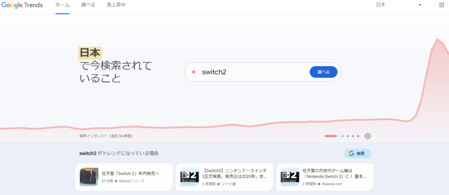Click the red dot beside switch2
The width and height of the screenshot is (449, 195).
click(193, 72)
